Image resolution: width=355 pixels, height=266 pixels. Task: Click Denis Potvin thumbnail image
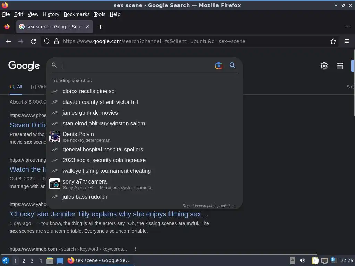[x=55, y=136]
